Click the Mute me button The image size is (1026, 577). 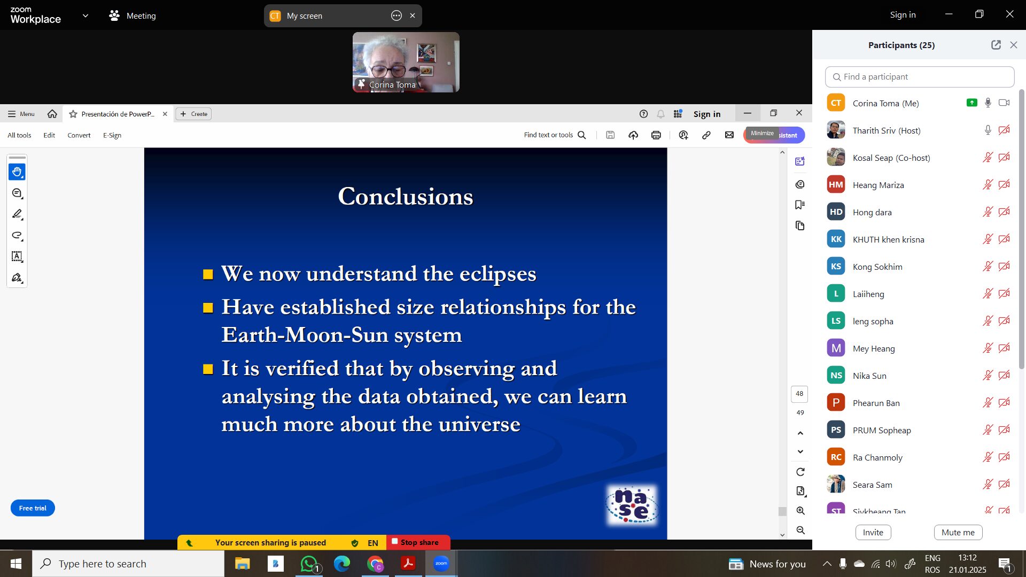point(958,532)
